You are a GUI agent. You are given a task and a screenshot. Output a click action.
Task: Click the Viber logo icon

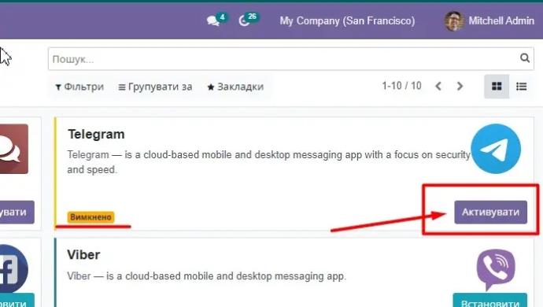click(496, 269)
